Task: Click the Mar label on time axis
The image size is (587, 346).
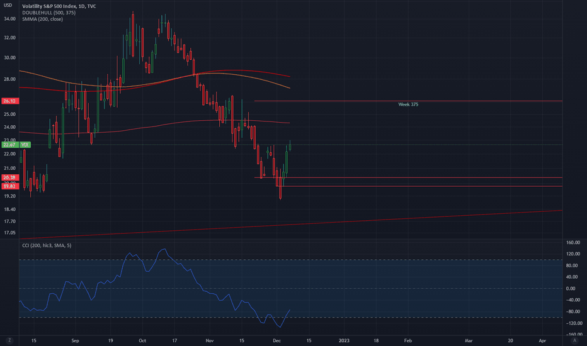Action: pos(469,341)
